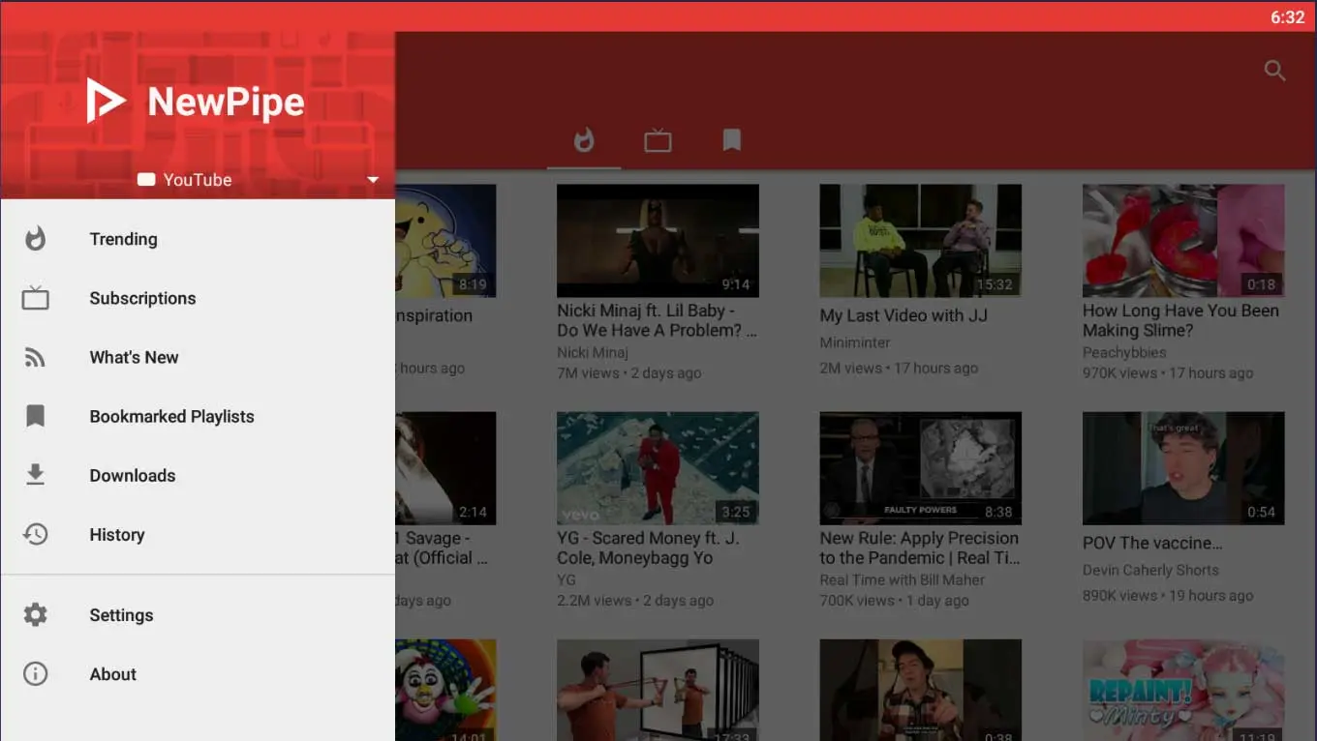Image resolution: width=1317 pixels, height=741 pixels.
Task: Click the What's New feed icon
Action: click(x=36, y=358)
